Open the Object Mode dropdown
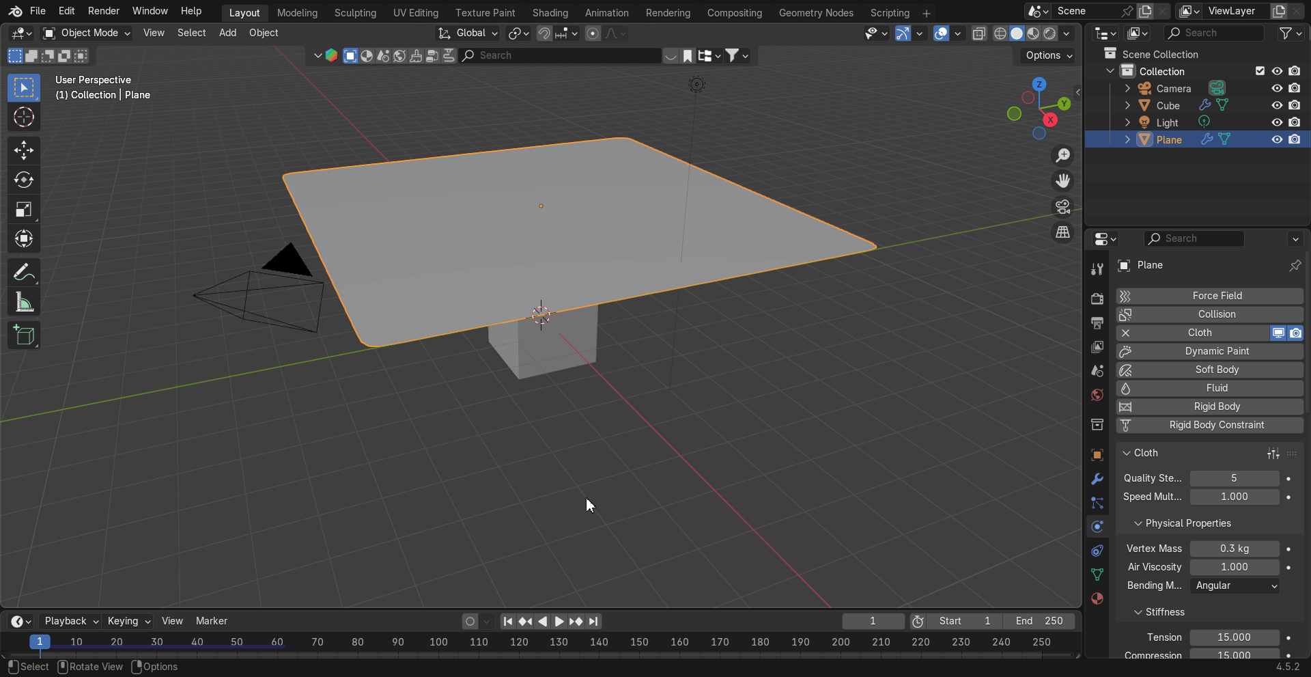1311x677 pixels. point(86,33)
